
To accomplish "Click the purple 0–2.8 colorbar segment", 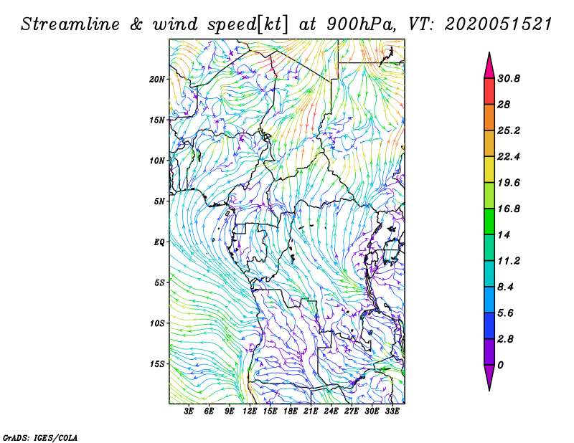I will [x=489, y=351].
